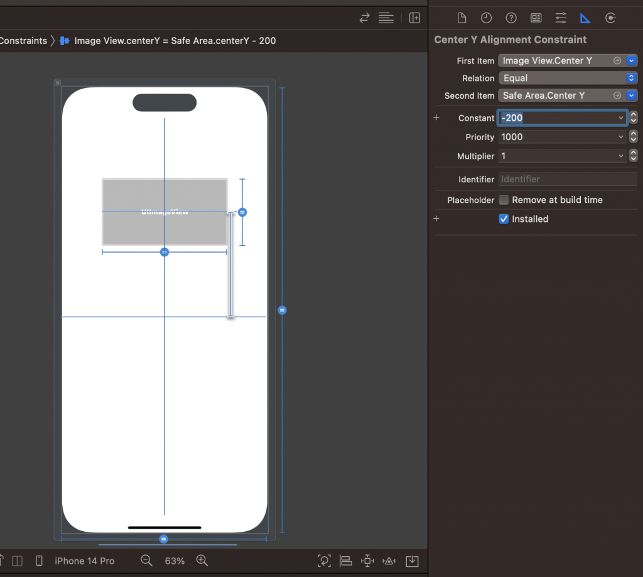Open the Resolve Auto Layout Issues menu
This screenshot has width=643, height=577.
[389, 561]
